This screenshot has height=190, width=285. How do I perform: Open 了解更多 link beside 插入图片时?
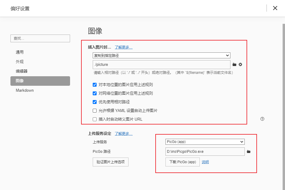click(x=124, y=47)
